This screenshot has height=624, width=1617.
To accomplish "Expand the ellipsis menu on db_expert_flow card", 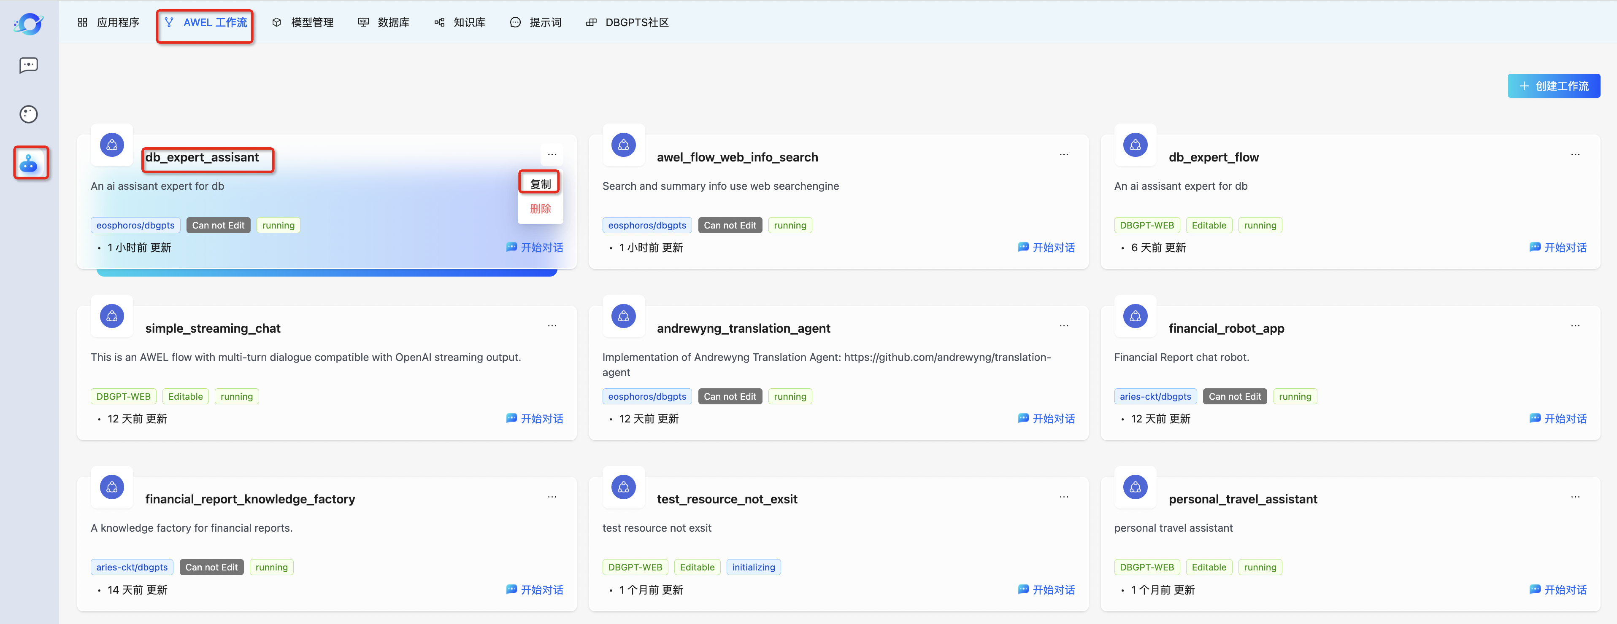I will coord(1575,154).
